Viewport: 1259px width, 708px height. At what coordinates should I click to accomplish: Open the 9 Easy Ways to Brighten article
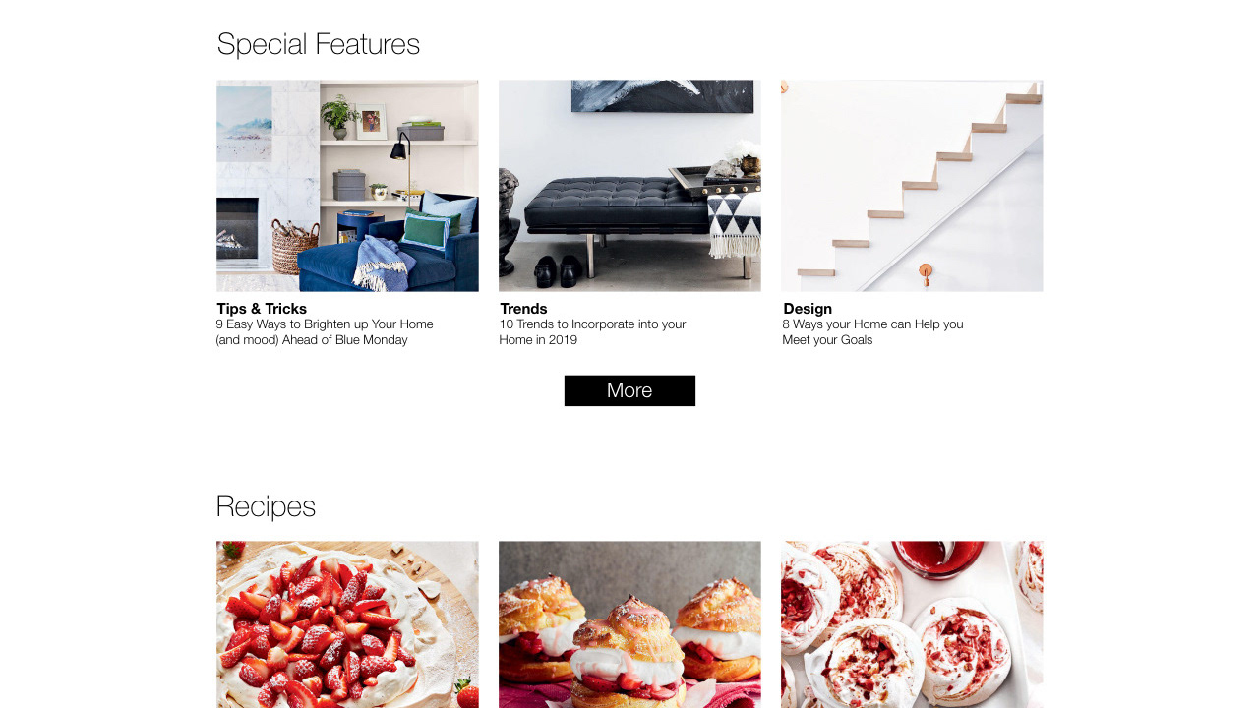pos(325,332)
